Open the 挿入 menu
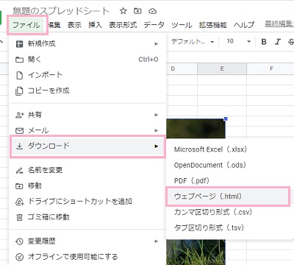Image resolution: width=294 pixels, height=265 pixels. click(x=96, y=25)
